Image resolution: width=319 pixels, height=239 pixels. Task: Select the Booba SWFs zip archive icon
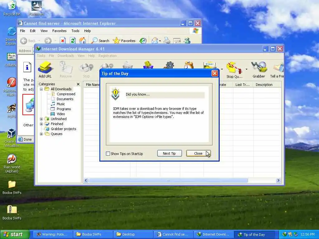[12, 213]
